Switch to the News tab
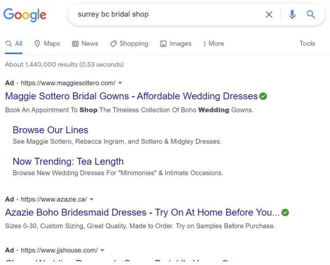The image size is (330, 265). point(85,43)
